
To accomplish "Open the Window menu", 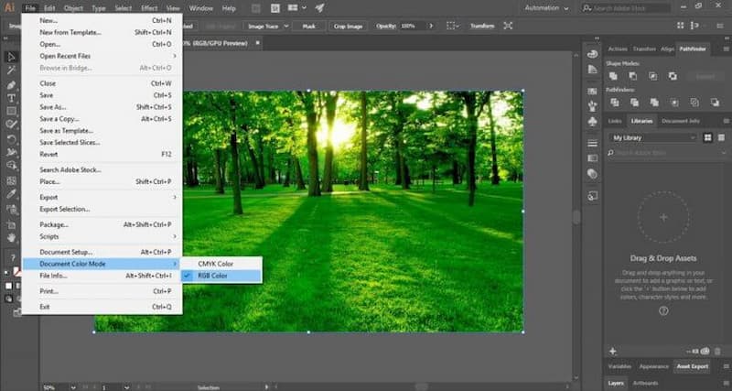I will (x=201, y=8).
